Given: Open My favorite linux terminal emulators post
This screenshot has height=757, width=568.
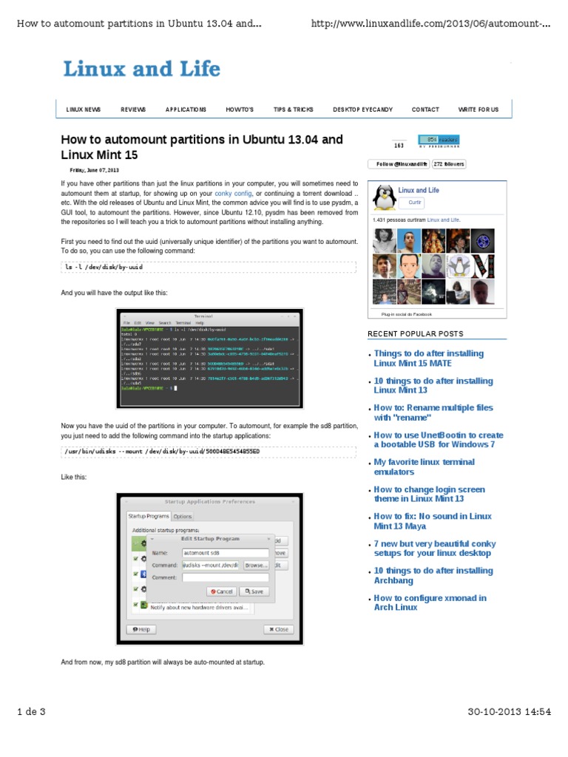Looking at the screenshot, I should 425,467.
